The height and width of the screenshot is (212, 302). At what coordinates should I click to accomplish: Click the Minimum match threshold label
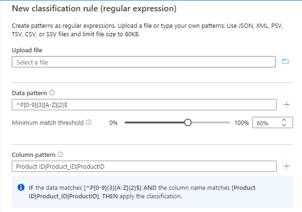tap(48, 122)
